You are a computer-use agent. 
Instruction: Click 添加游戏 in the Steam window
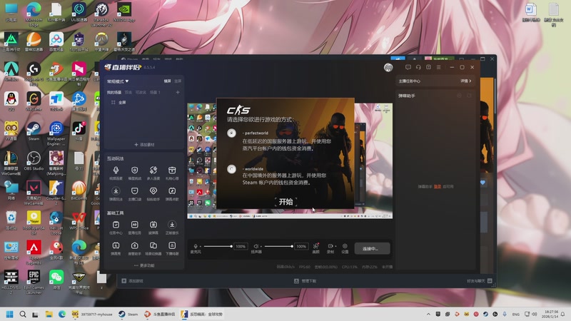point(133,281)
